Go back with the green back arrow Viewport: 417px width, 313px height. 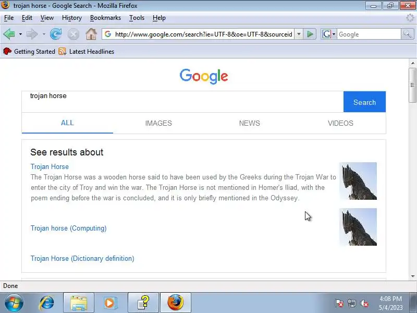tap(9, 34)
